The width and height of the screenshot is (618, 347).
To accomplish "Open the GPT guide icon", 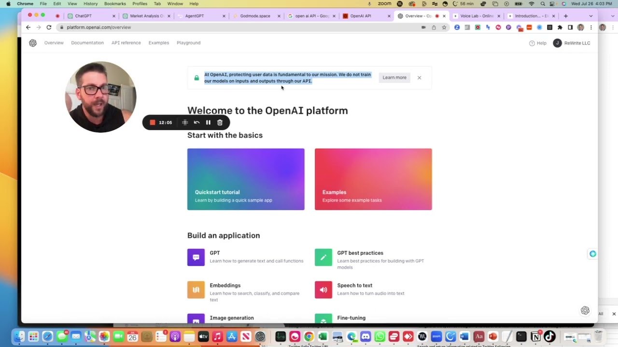I will click(196, 257).
